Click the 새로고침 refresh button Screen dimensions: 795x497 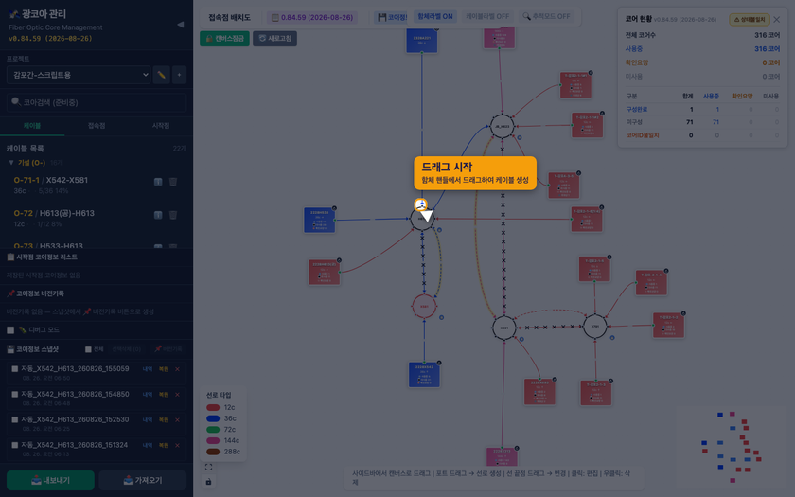(274, 39)
